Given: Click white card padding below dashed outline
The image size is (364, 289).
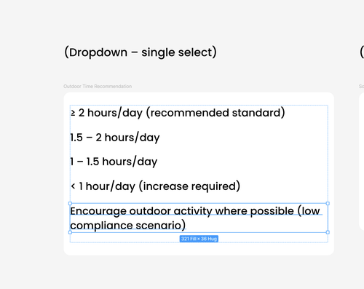Looking at the screenshot, I should tap(199, 249).
